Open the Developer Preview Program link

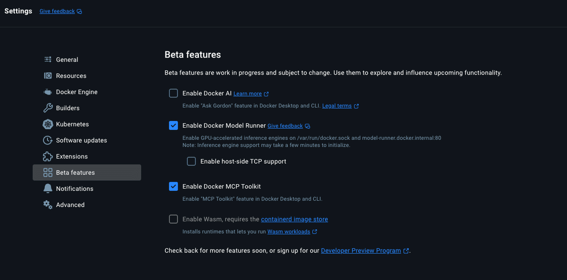361,251
